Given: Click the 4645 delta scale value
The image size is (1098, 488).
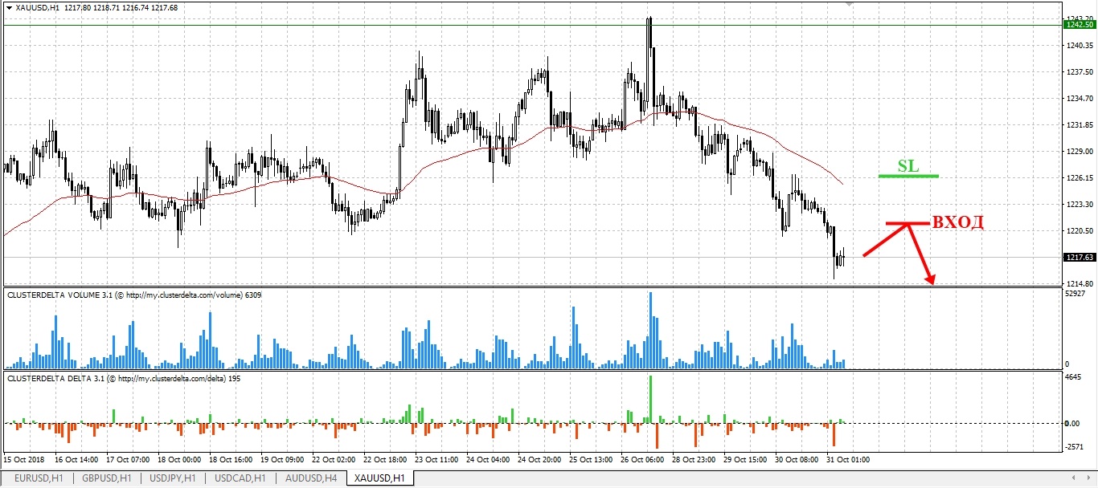Looking at the screenshot, I should pos(1074,376).
